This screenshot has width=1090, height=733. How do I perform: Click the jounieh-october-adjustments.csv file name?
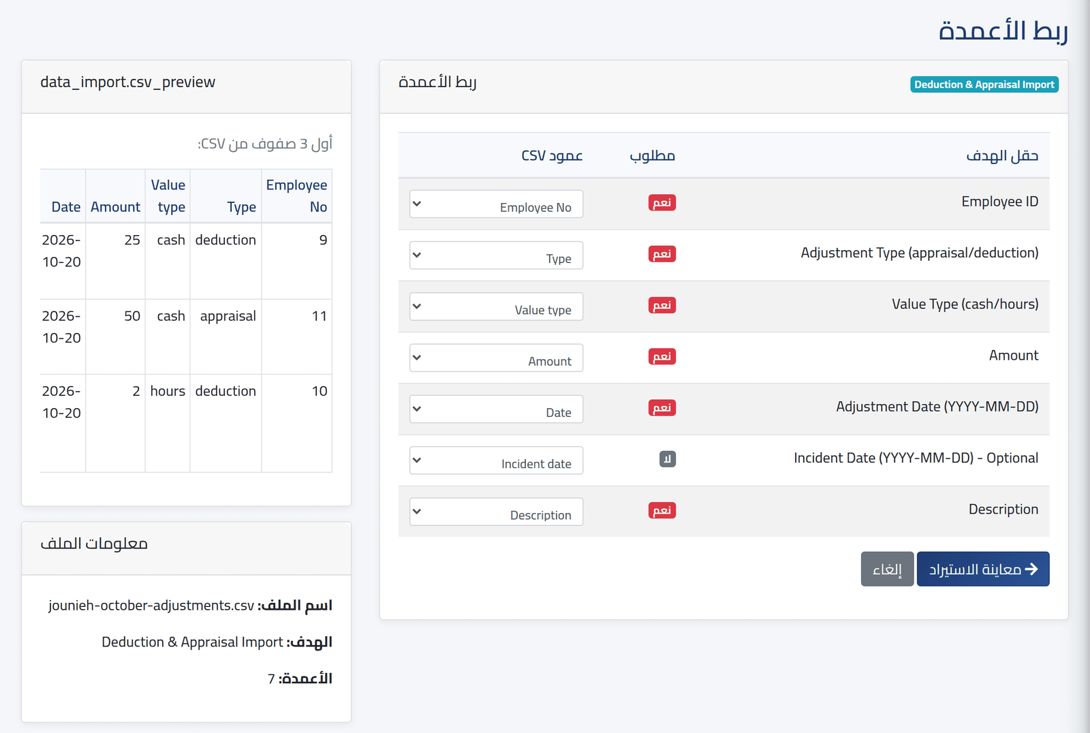click(x=151, y=606)
